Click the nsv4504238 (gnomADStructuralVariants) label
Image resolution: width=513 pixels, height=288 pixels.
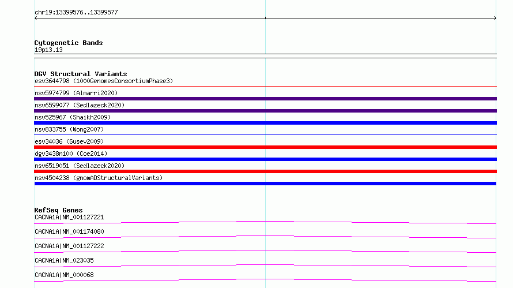99,178
